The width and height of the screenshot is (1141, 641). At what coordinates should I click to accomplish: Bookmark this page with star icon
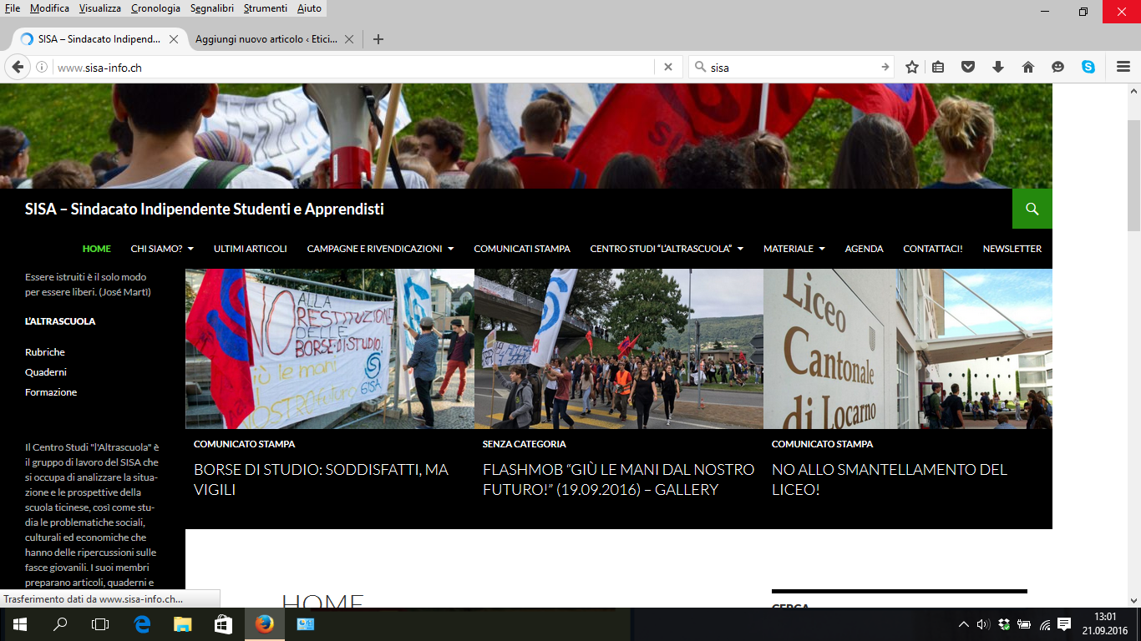pos(912,68)
